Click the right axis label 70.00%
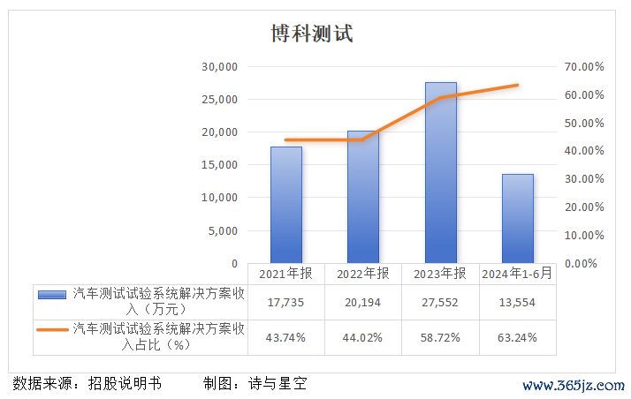 pyautogui.click(x=584, y=67)
